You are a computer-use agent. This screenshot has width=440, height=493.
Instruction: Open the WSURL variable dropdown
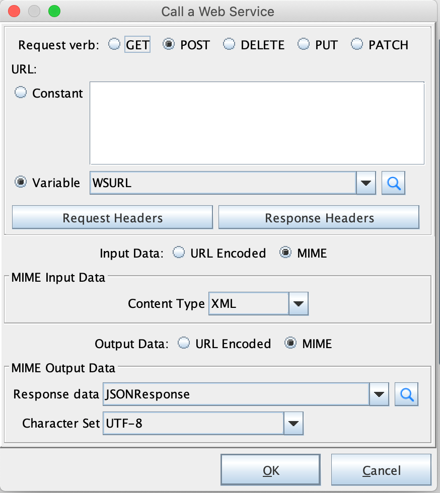[365, 183]
